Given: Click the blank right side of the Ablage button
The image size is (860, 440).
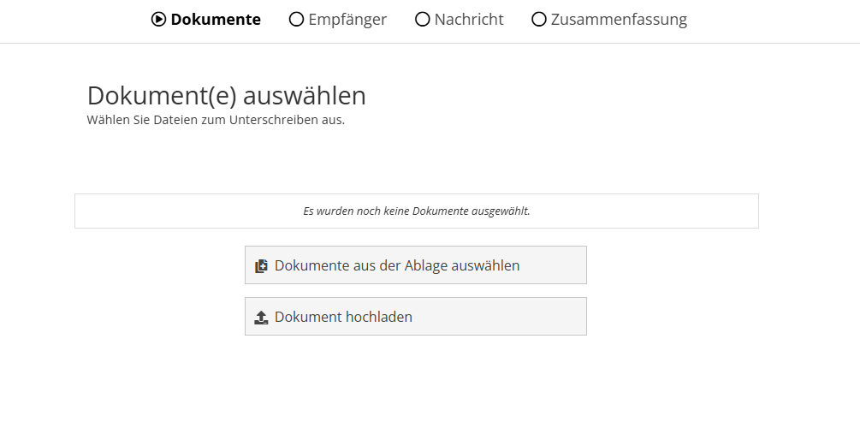Looking at the screenshot, I should pos(556,265).
